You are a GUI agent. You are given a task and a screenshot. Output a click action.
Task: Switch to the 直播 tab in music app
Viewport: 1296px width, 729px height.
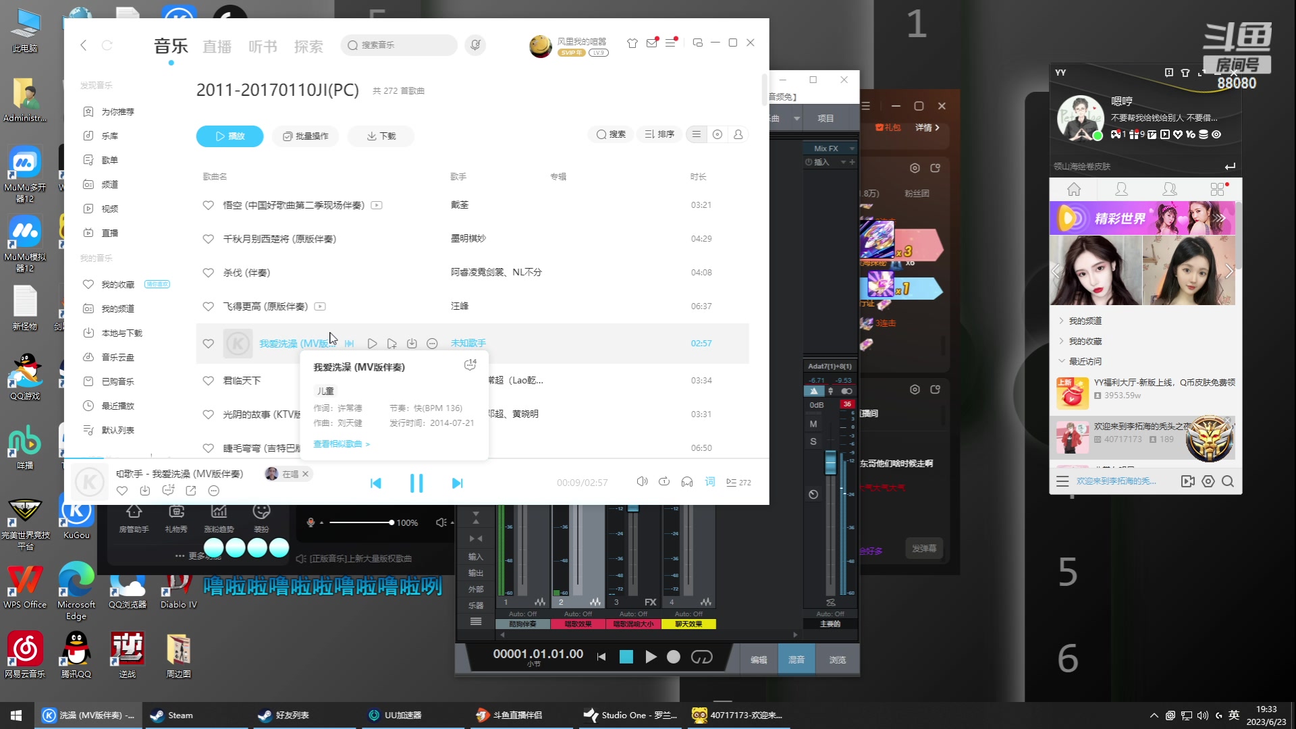(217, 45)
